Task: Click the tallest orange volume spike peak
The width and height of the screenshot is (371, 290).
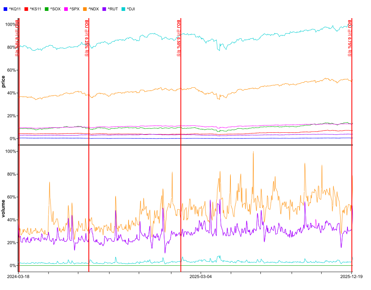Action: point(253,152)
